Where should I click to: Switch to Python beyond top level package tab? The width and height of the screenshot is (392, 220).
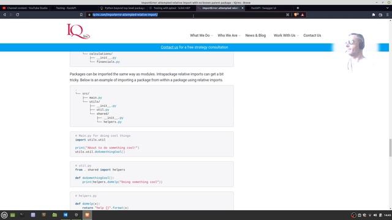123,8
